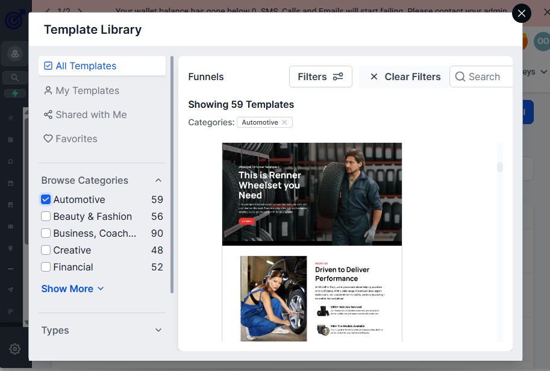Open the tire shop template preview
This screenshot has width=550, height=371.
312,242
